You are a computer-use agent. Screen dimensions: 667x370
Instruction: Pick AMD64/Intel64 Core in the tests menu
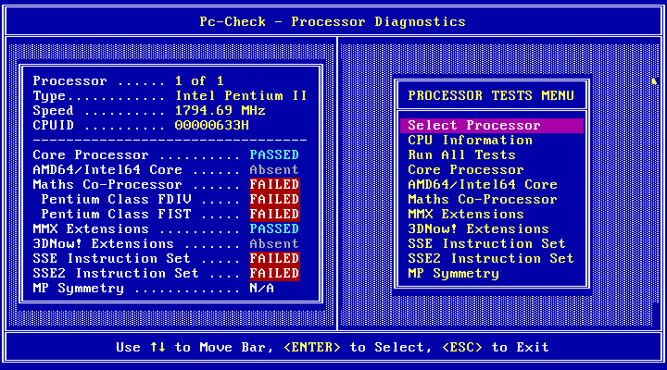pyautogui.click(x=483, y=185)
